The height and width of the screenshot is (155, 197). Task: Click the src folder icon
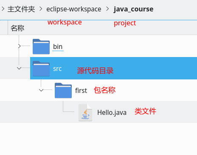41,68
